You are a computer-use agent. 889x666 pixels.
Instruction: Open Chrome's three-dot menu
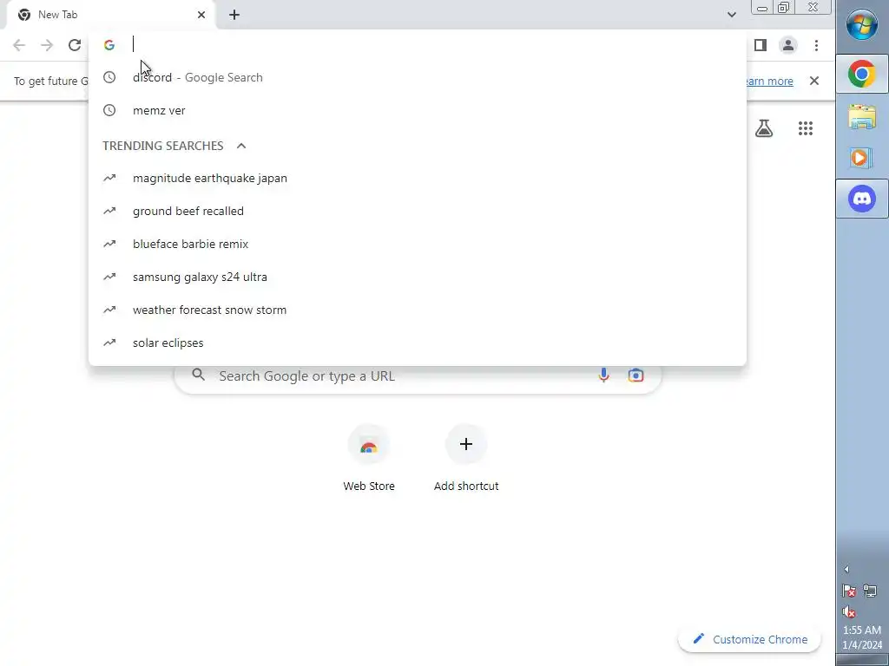click(816, 45)
